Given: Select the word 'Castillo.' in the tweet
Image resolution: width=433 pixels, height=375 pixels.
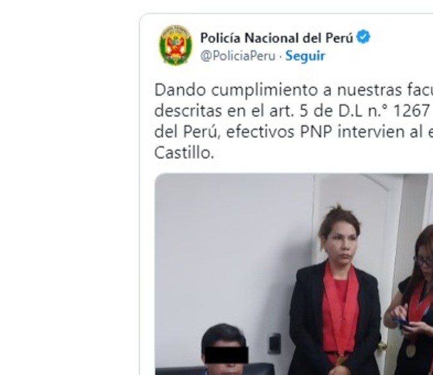Looking at the screenshot, I should coord(184,153).
